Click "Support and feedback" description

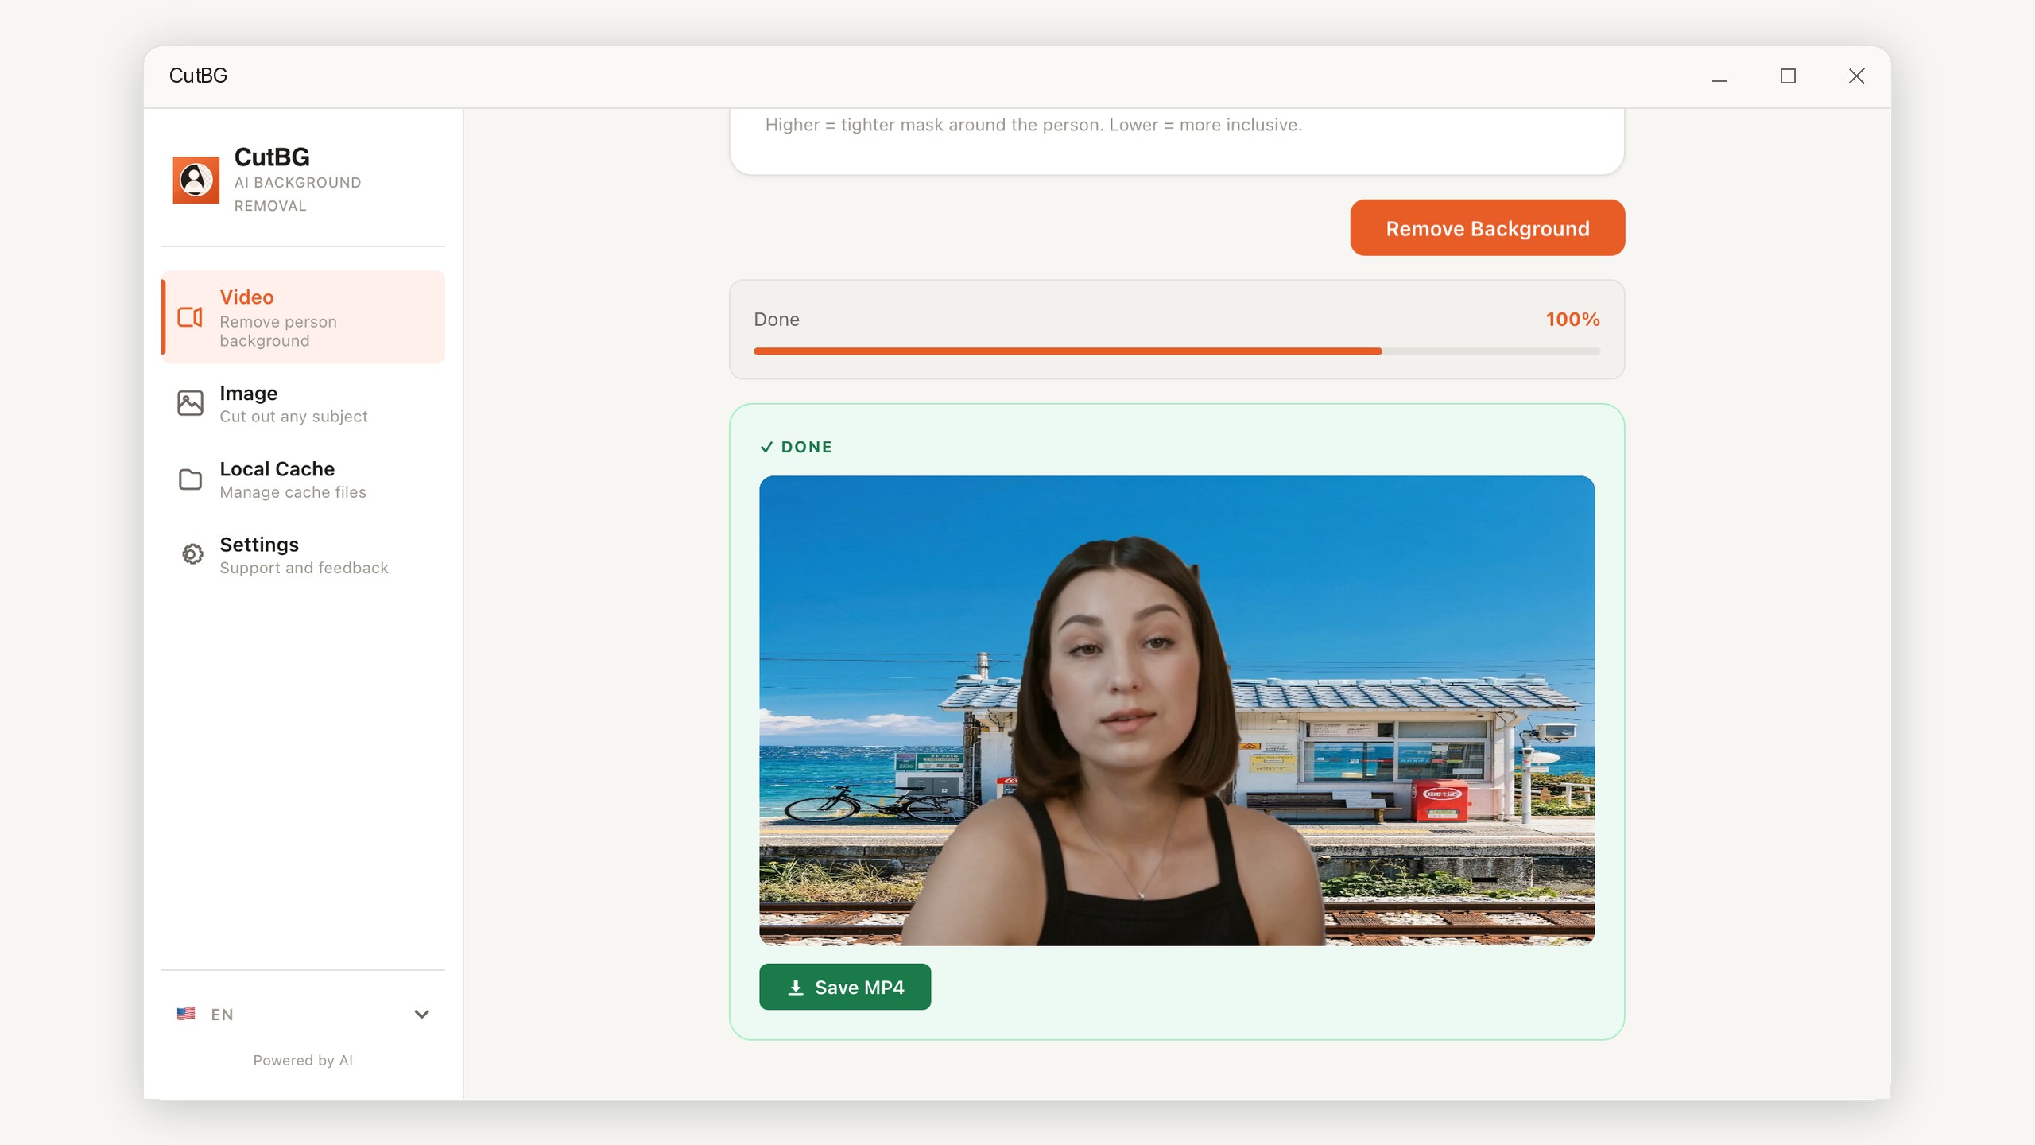click(304, 568)
